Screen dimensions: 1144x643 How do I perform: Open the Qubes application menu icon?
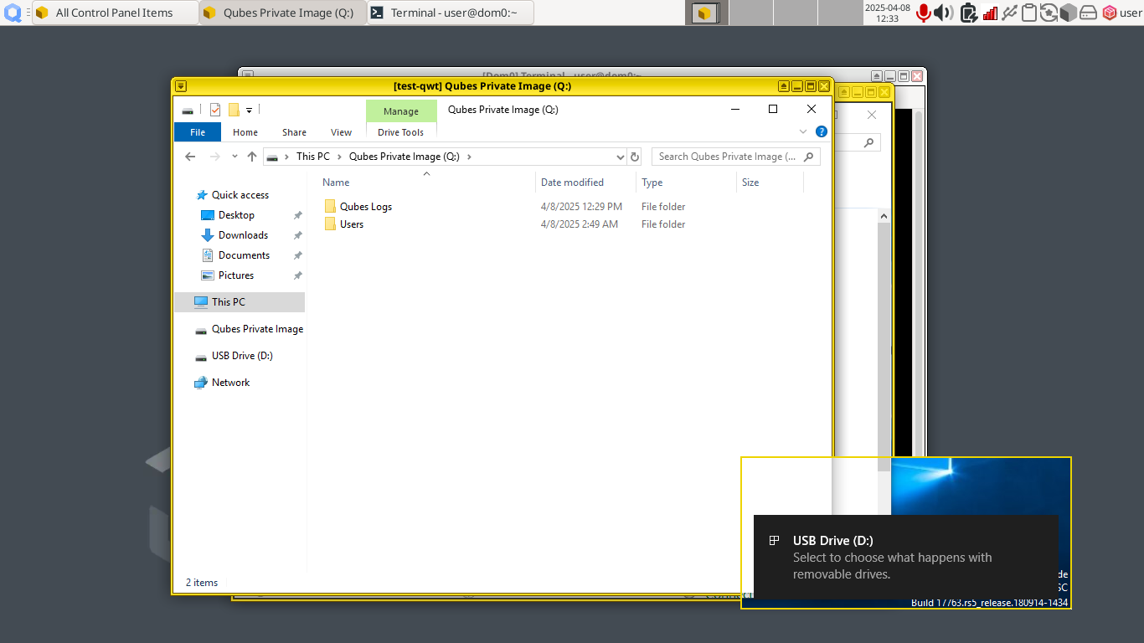click(x=13, y=13)
